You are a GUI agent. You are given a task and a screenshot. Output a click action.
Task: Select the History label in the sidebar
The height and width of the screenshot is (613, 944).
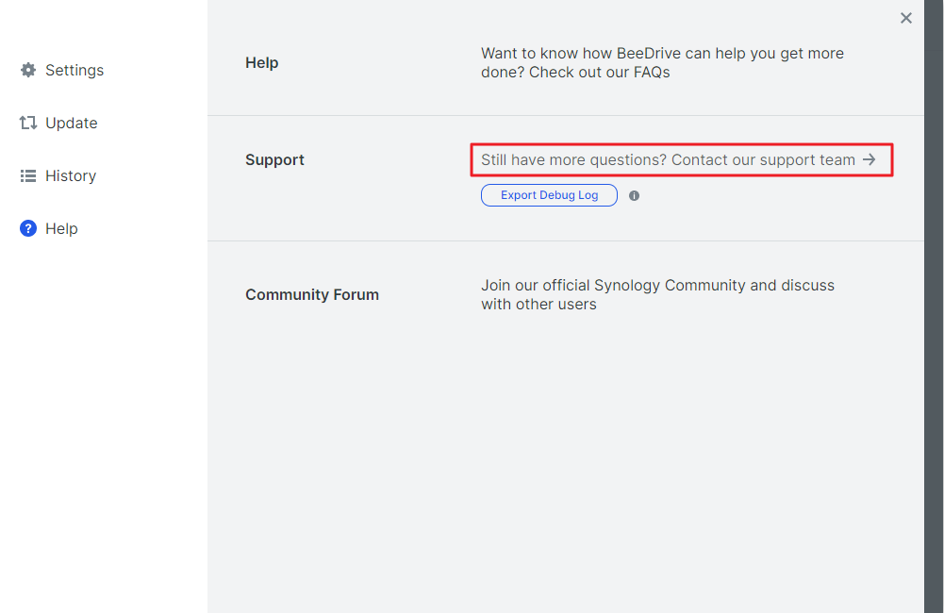[71, 176]
